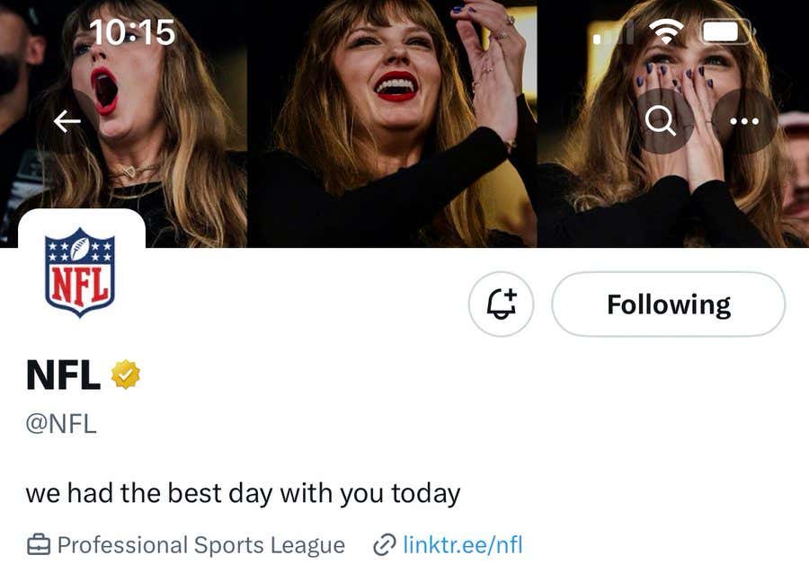
Task: Navigate back using the arrow icon
Action: (x=66, y=121)
